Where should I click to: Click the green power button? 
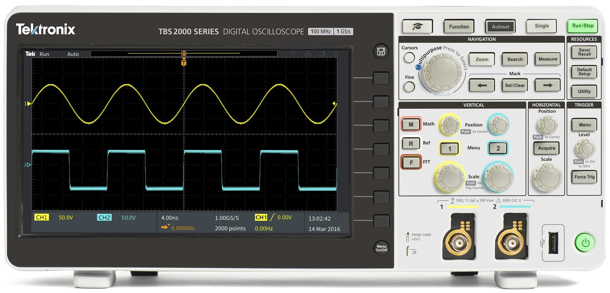click(584, 243)
